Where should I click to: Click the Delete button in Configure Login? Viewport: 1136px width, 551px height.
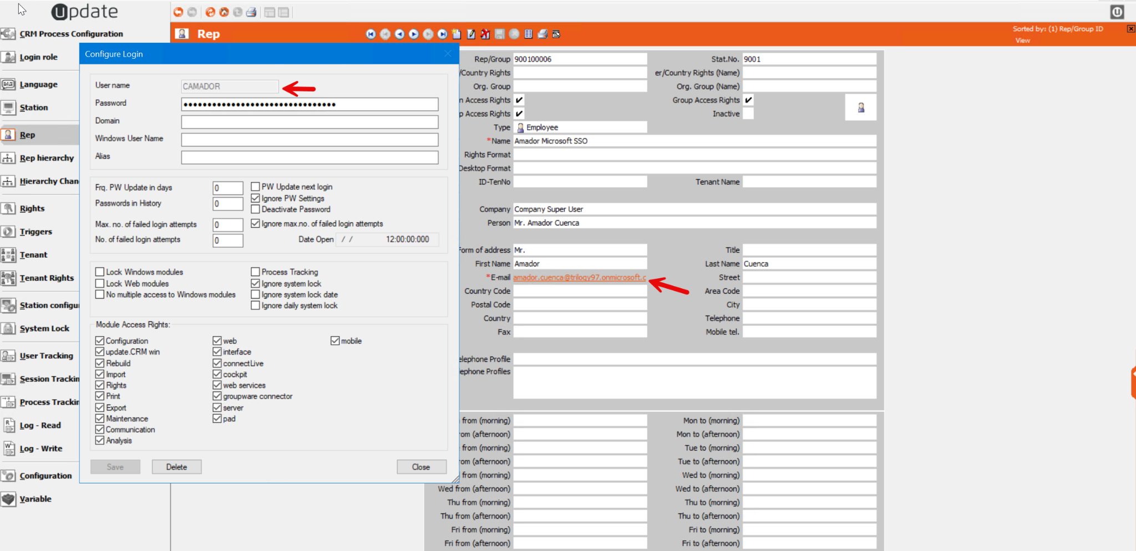tap(176, 467)
